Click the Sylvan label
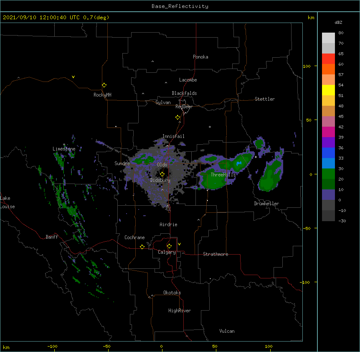The height and width of the screenshot is (352, 360). (x=163, y=102)
